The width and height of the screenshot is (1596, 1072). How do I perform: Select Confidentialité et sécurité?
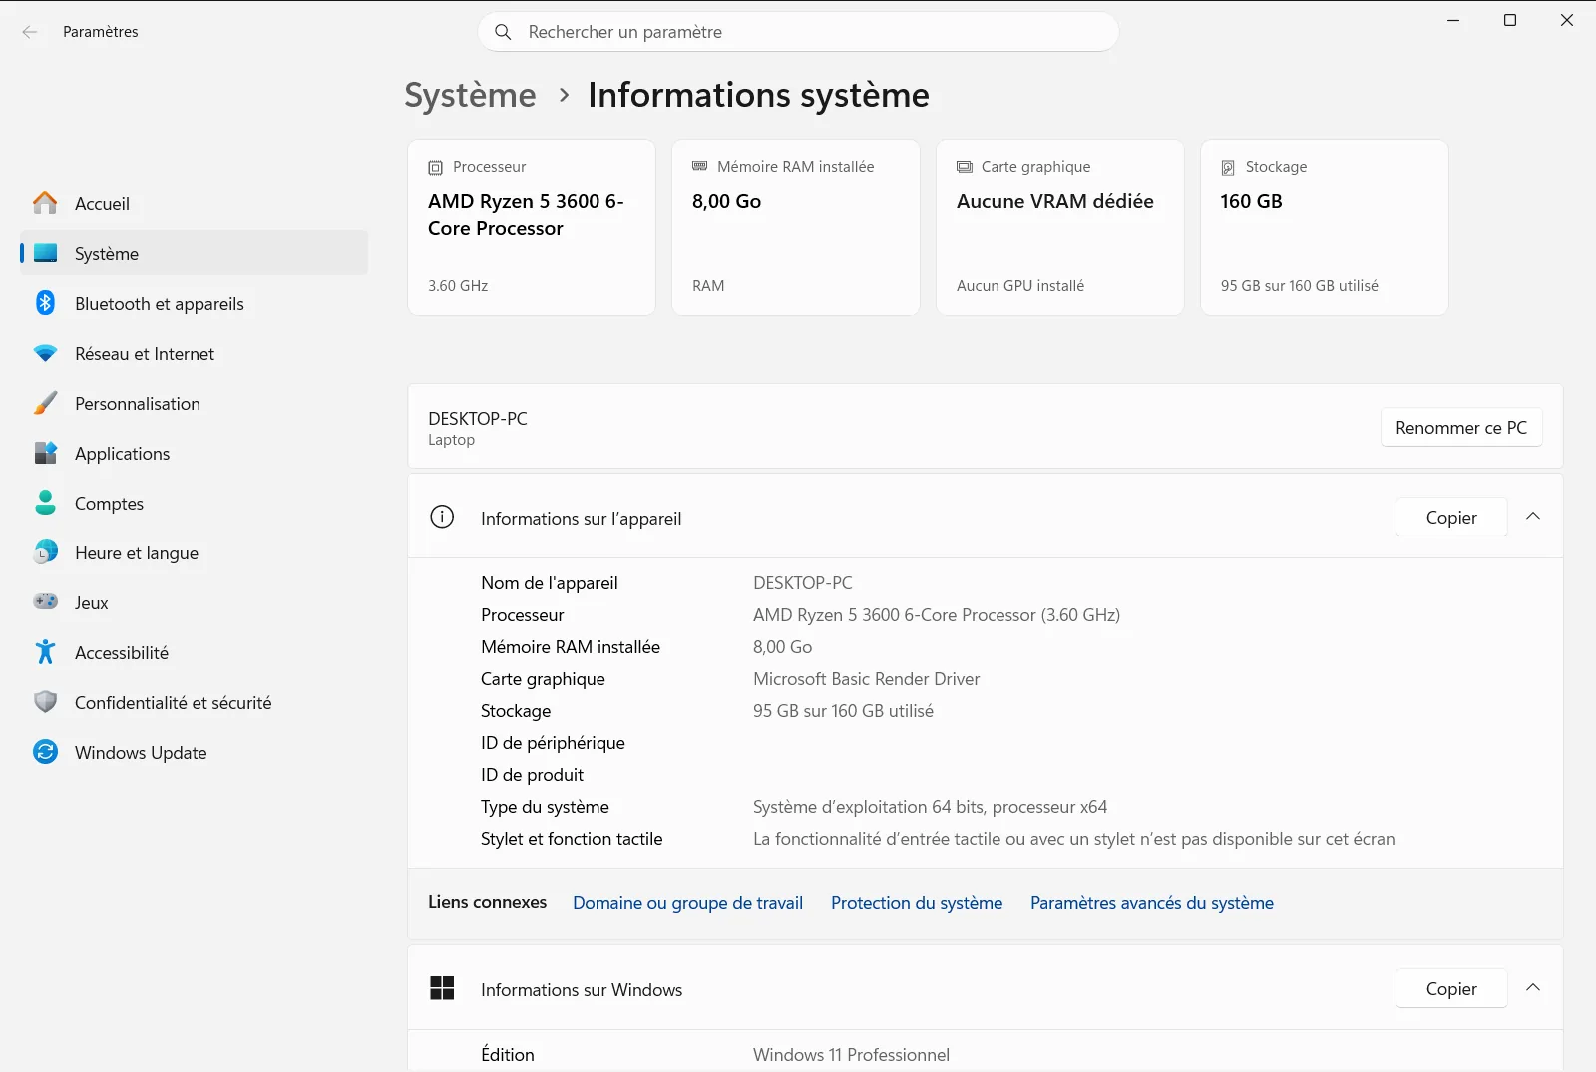click(194, 702)
